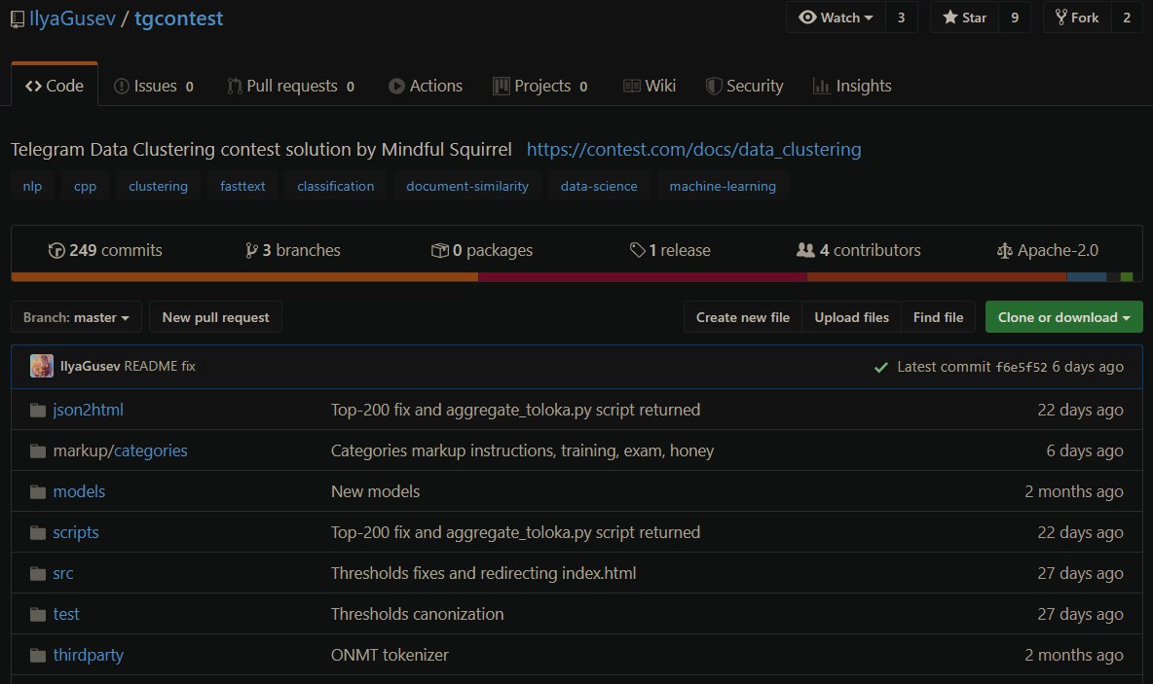Viewport: 1153px width, 684px height.
Task: Open the Projects tab
Action: click(x=540, y=86)
